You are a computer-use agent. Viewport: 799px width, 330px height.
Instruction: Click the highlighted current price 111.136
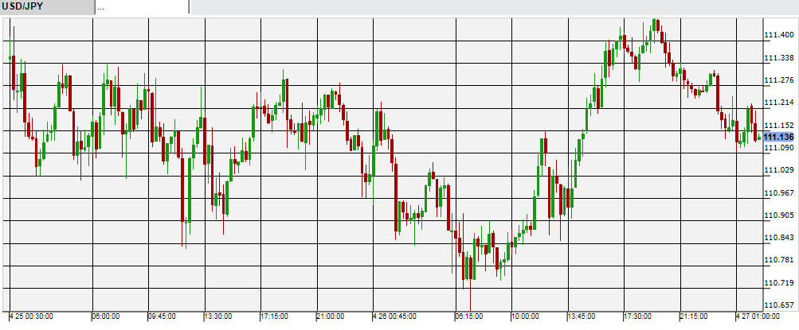[x=779, y=137]
